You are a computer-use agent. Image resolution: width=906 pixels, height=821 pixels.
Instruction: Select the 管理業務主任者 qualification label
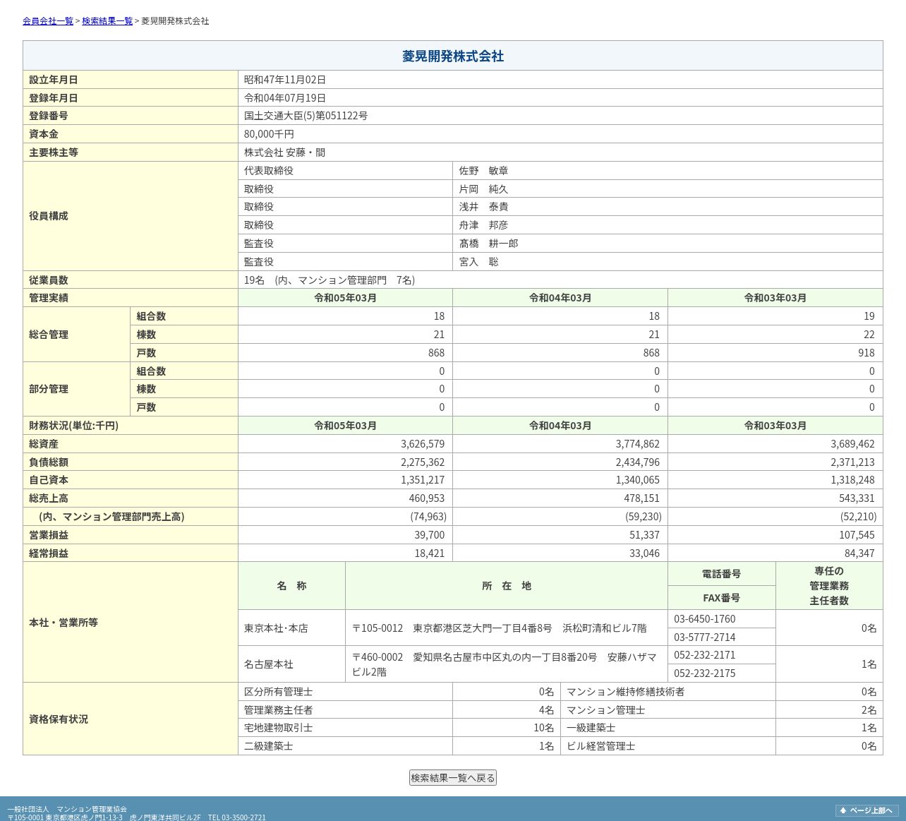pyautogui.click(x=279, y=710)
